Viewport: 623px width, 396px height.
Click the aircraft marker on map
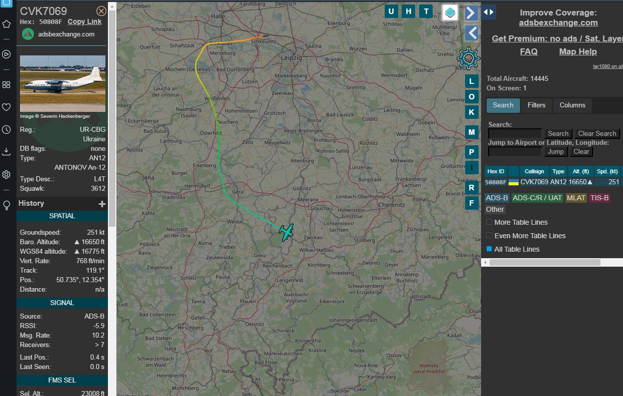tap(286, 232)
